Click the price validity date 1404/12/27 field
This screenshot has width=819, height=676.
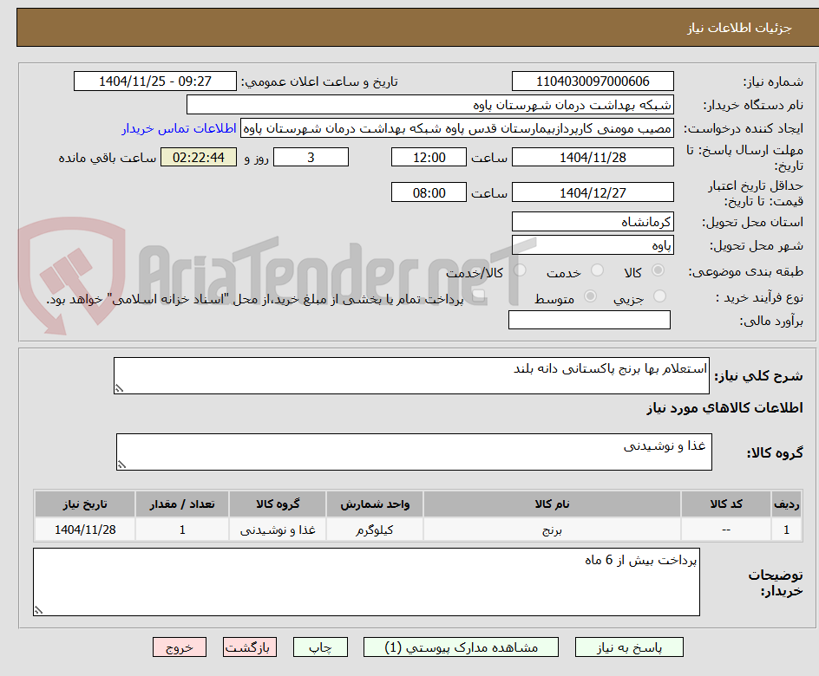[x=593, y=192]
